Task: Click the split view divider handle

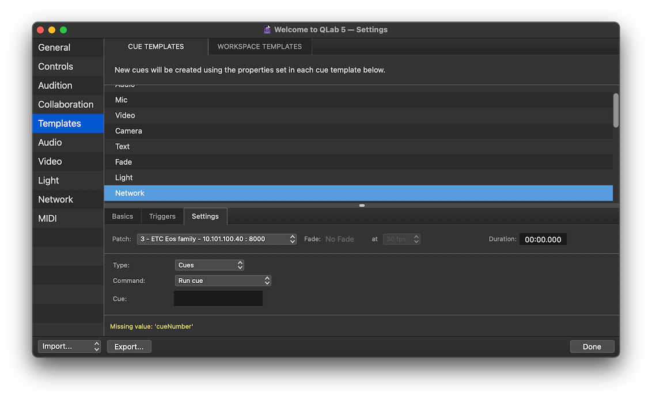Action: coord(362,205)
